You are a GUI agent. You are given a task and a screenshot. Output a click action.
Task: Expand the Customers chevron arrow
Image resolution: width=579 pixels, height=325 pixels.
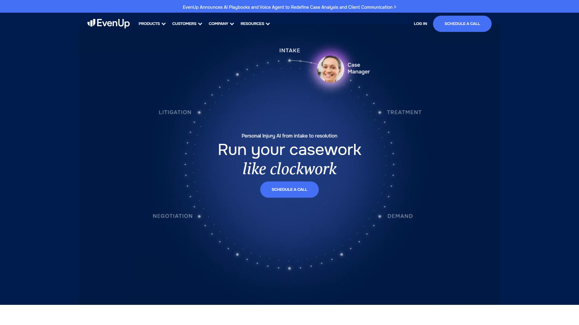tap(200, 24)
